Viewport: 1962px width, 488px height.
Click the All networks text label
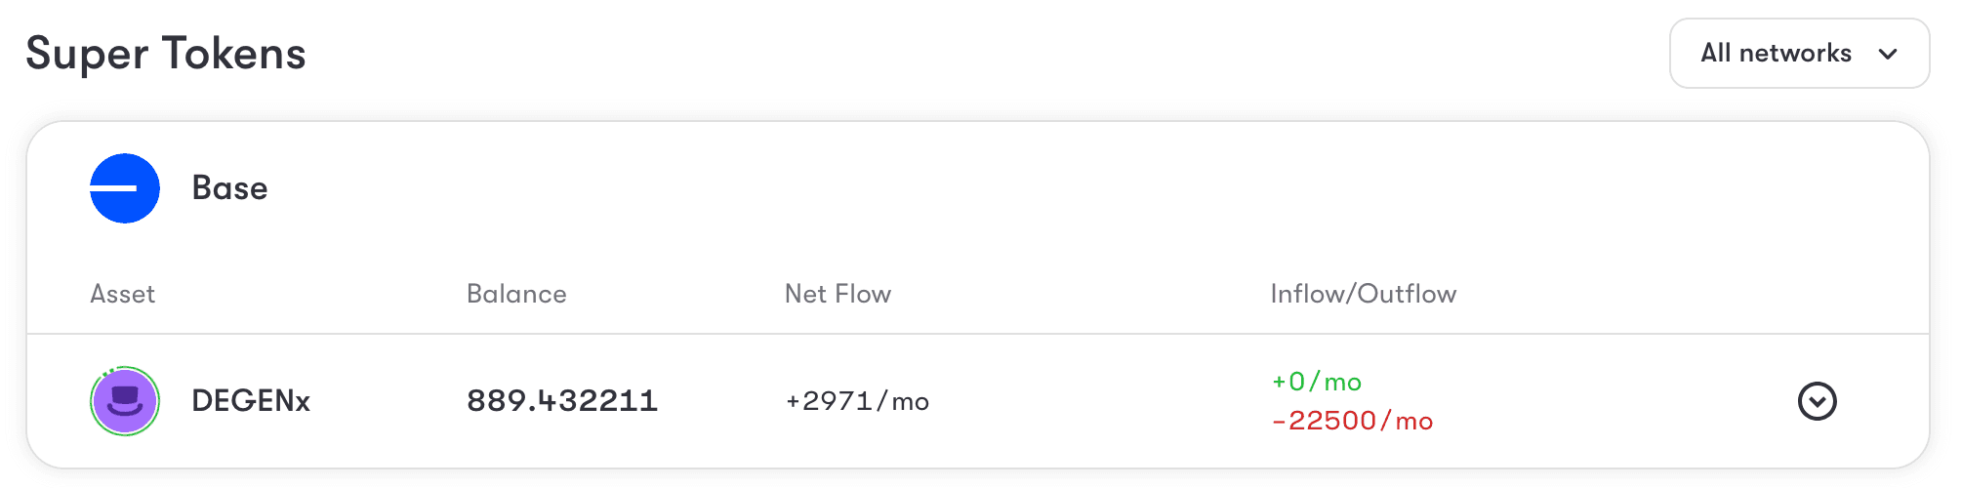(x=1776, y=54)
